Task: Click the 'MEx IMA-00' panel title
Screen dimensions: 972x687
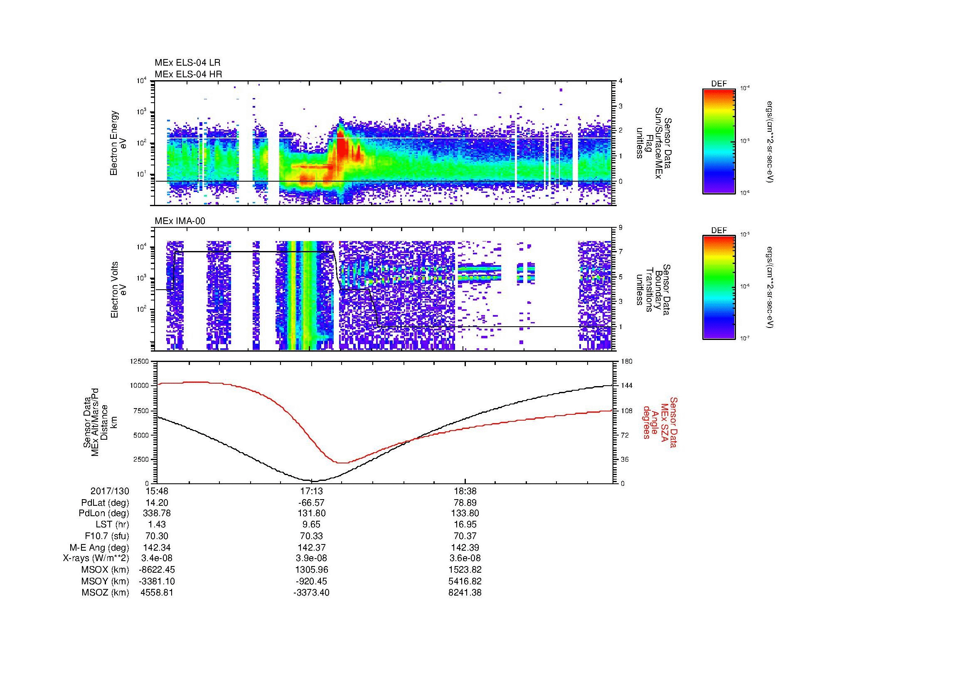Action: point(180,221)
